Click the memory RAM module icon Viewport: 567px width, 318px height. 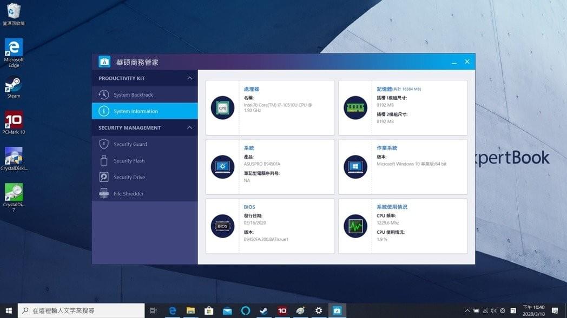coord(355,107)
